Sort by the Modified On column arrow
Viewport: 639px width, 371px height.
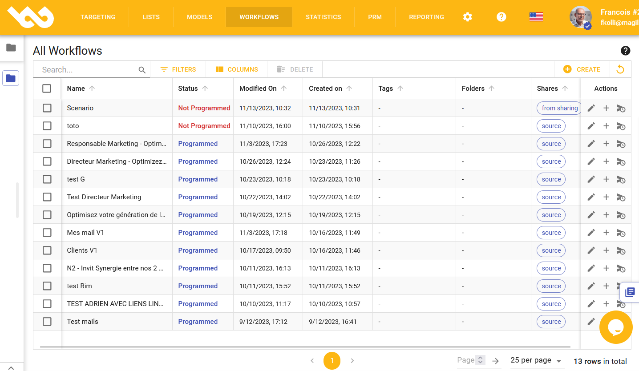click(284, 89)
